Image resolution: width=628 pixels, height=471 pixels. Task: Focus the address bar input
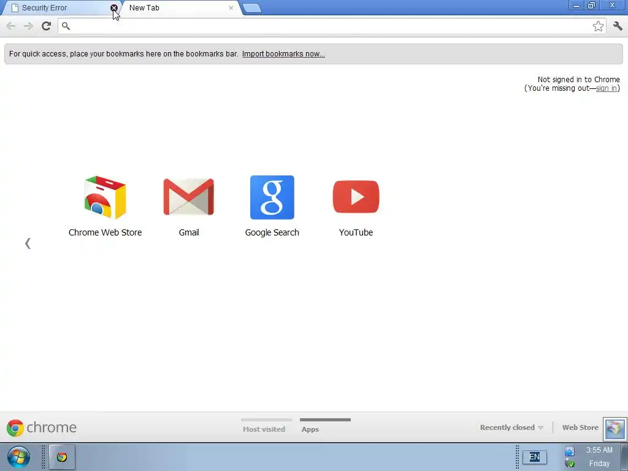(331, 26)
